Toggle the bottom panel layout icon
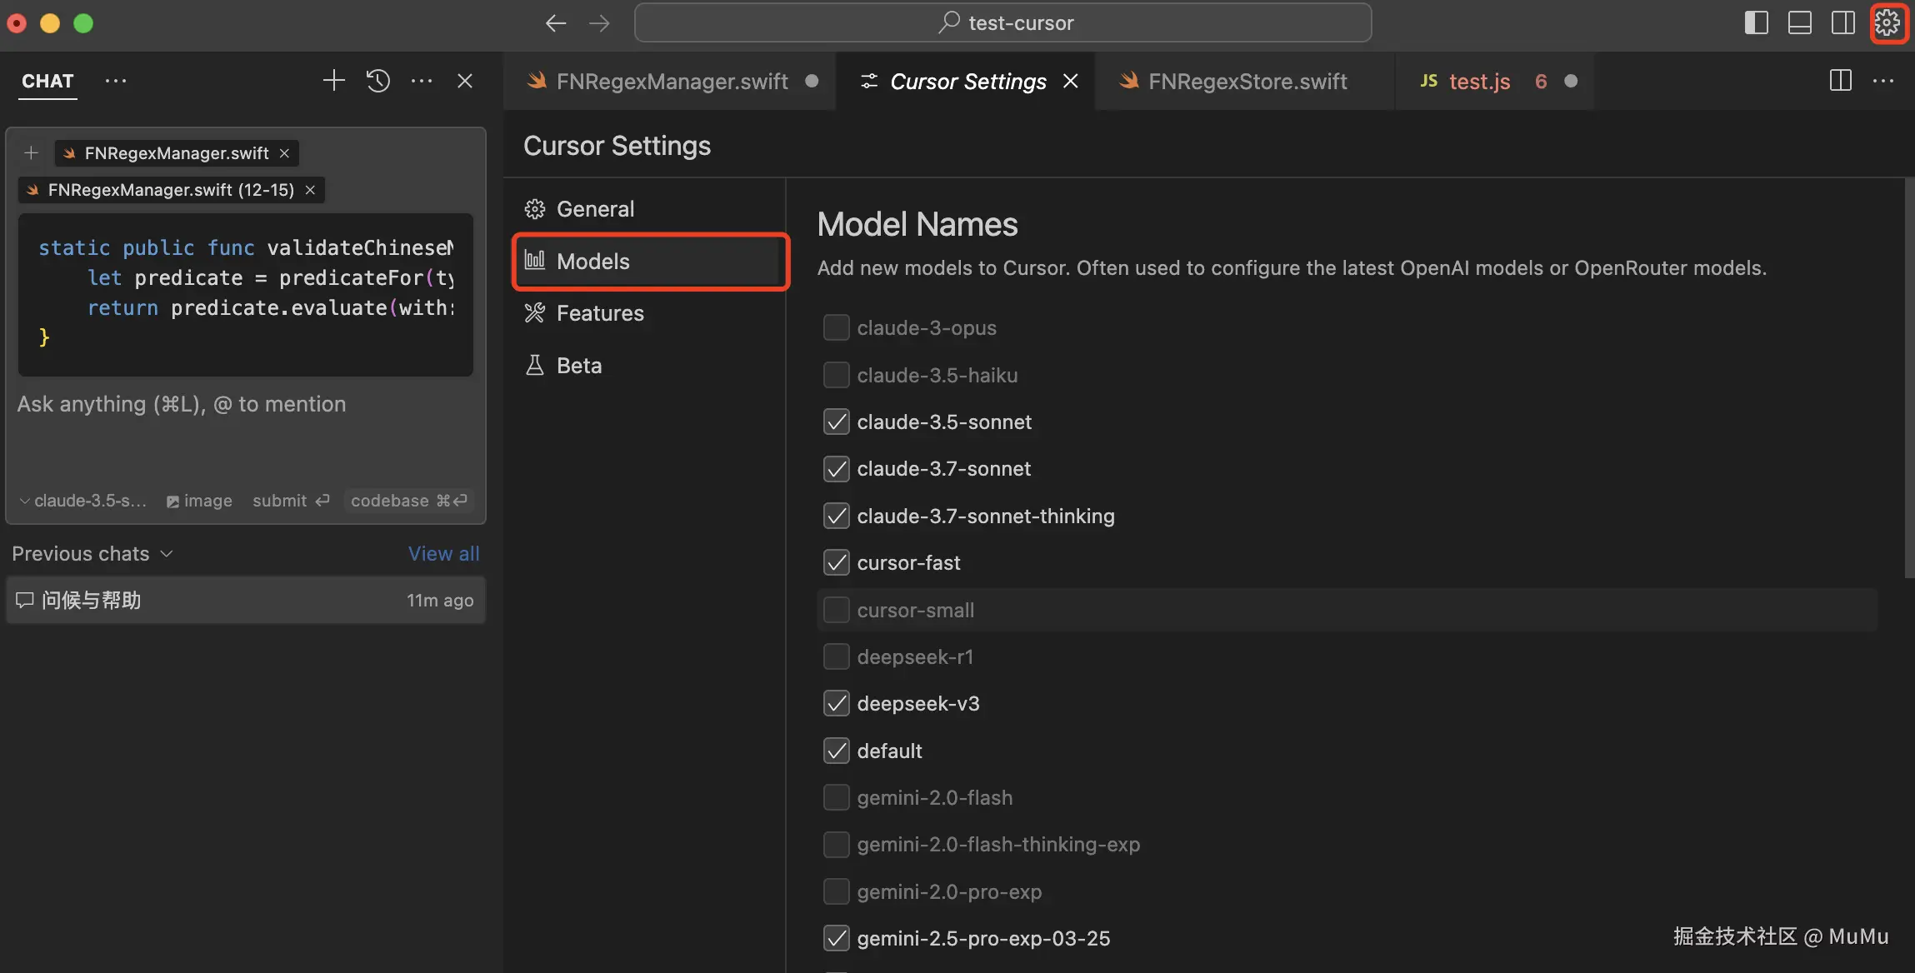The width and height of the screenshot is (1915, 973). (1799, 22)
